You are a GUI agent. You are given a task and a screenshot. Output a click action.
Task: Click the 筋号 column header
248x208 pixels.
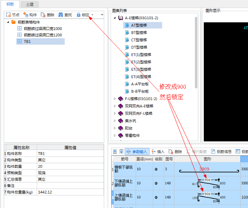click(125, 159)
